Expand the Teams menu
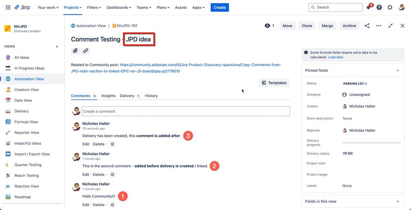Image resolution: width=411 pixels, height=210 pixels. click(144, 7)
